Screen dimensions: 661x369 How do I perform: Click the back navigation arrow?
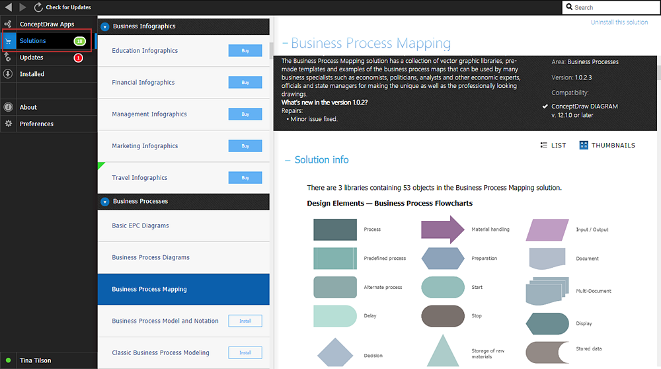[x=9, y=7]
